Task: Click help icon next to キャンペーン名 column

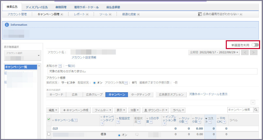Action: click(x=76, y=120)
